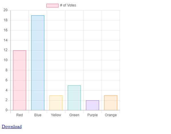Click the y-axis label 16
Screen dimensions: 171x134
5,30
